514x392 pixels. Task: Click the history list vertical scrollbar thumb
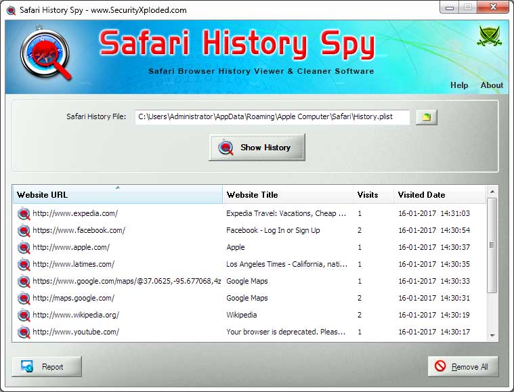(x=492, y=245)
